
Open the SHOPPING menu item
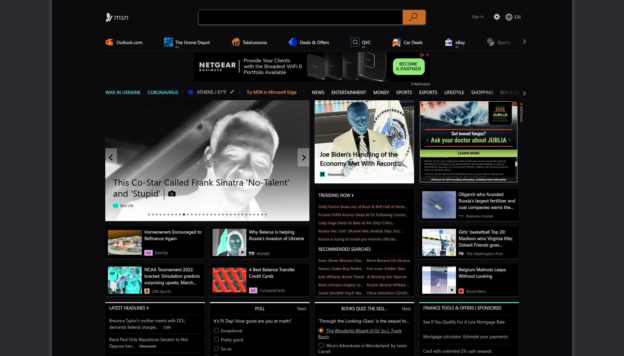click(x=482, y=92)
